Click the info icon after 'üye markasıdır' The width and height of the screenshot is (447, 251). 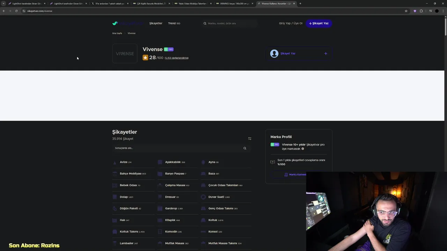click(303, 149)
